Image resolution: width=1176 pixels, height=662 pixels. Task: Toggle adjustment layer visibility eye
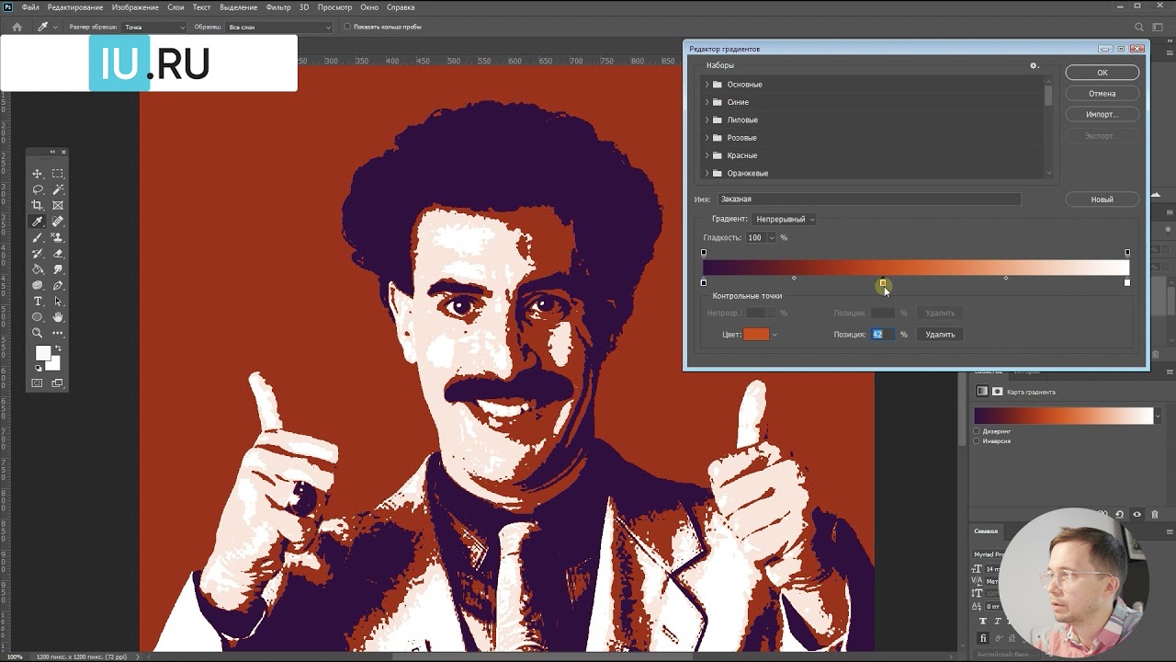point(1137,514)
